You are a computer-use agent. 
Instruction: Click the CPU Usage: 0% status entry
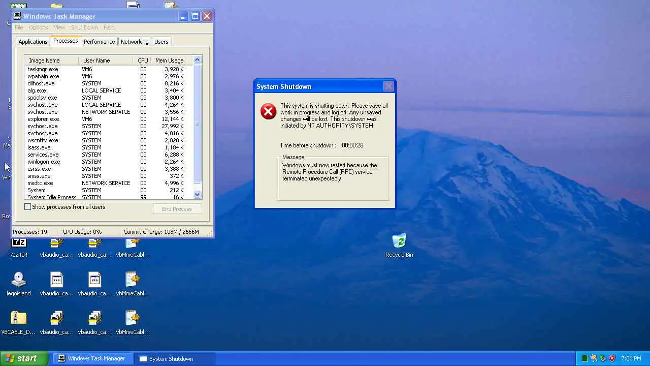tap(82, 232)
